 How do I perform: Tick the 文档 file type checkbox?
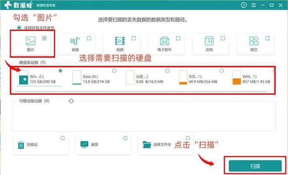(223, 38)
